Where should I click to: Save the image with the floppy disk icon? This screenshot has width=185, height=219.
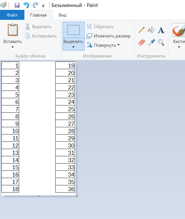point(17,5)
